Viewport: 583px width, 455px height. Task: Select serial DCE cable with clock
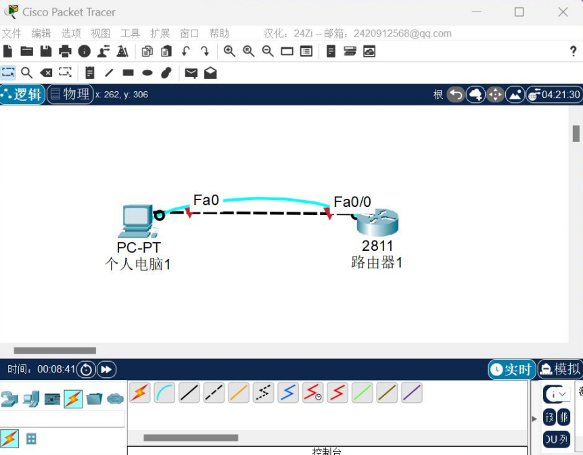click(312, 393)
